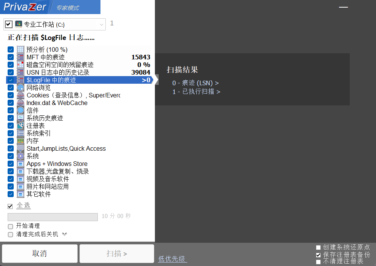Open the 1 - 已执行扫描 result entry
Screen dimensions: 376x266
point(196,92)
